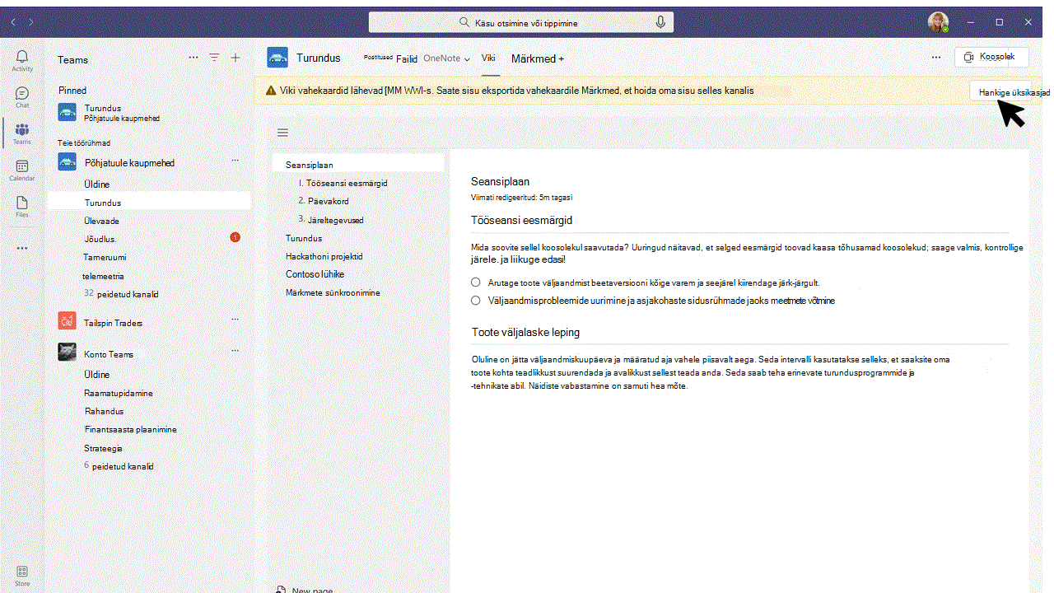Expand the 6 peidetud kanalid list
The height and width of the screenshot is (593, 1054).
pyautogui.click(x=119, y=466)
